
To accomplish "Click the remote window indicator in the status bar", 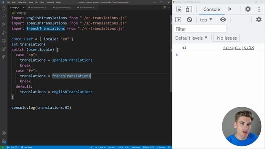I will pos(2,147).
